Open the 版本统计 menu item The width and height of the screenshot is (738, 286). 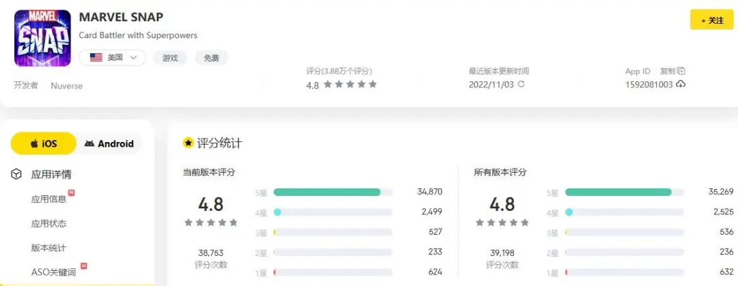pyautogui.click(x=49, y=248)
